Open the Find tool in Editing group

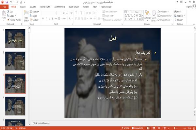pyautogui.click(x=177, y=12)
